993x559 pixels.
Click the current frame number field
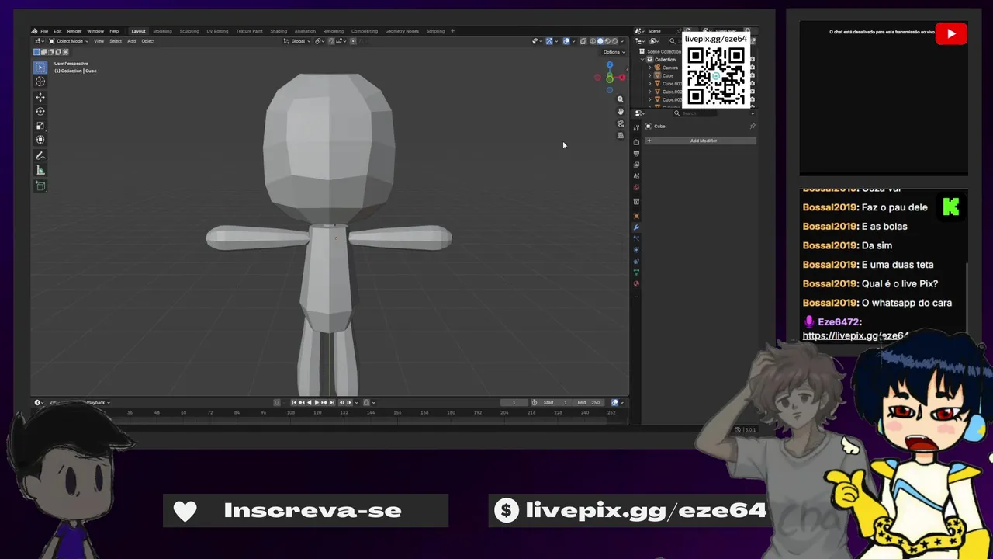514,402
